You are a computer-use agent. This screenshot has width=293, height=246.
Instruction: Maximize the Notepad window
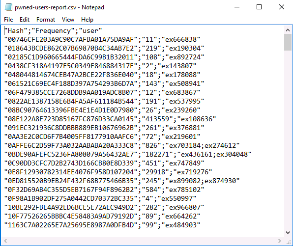259,7
